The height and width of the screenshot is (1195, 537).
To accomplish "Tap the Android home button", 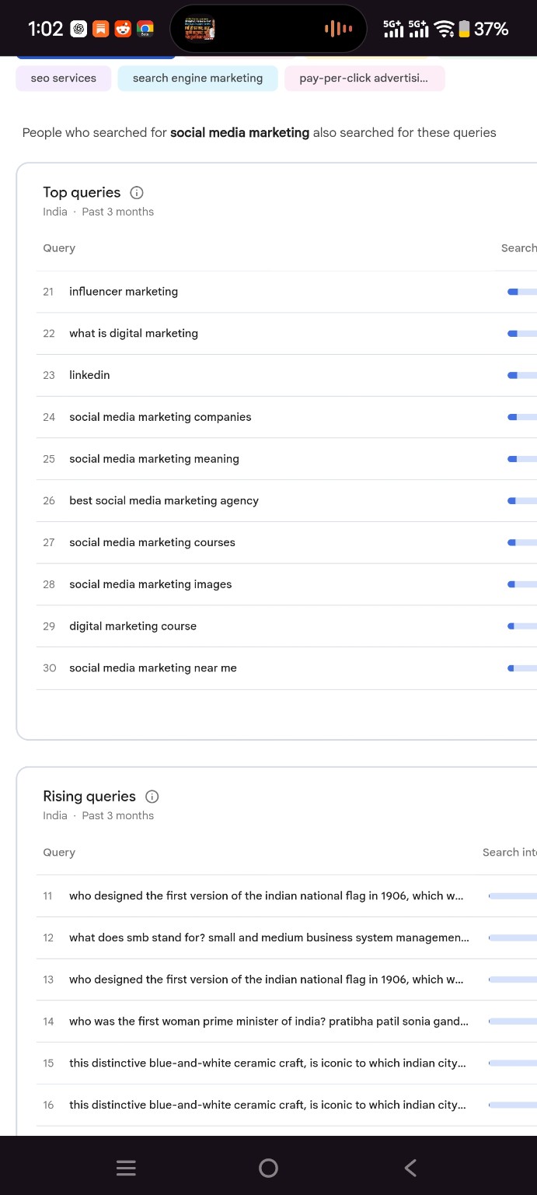I will pos(268,1168).
